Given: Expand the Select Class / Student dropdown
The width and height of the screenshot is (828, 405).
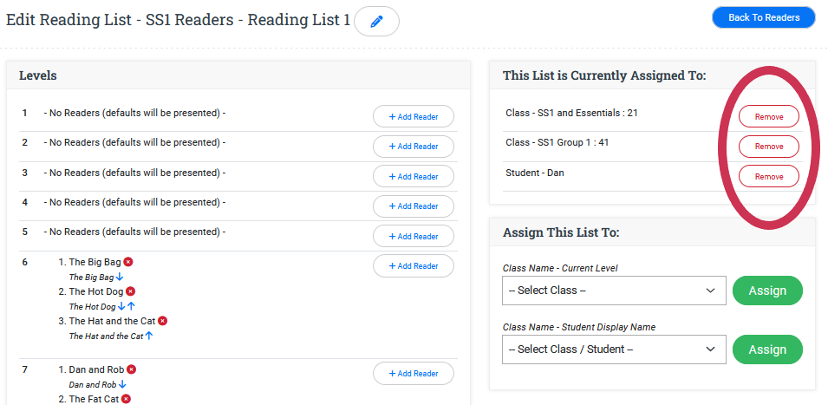Looking at the screenshot, I should tap(614, 349).
